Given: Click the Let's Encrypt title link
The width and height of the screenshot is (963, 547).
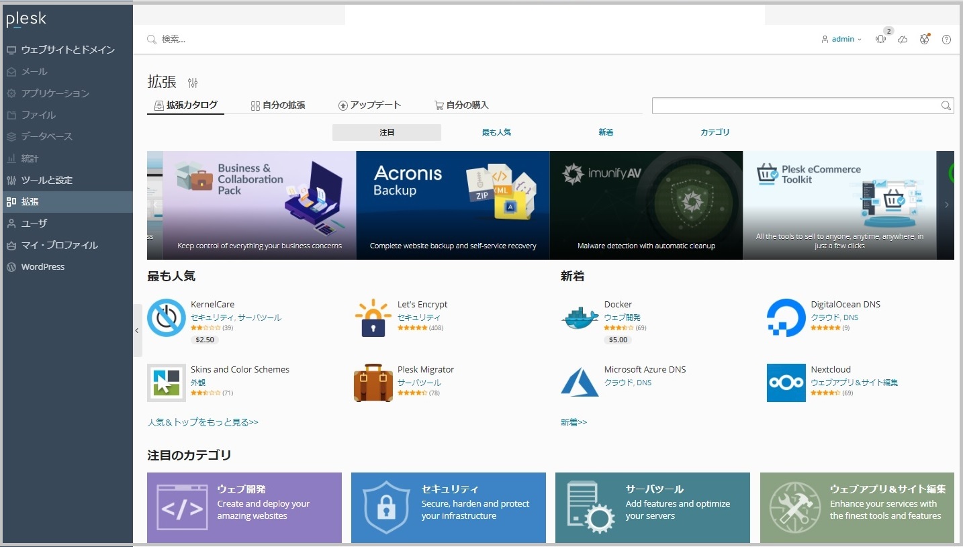Looking at the screenshot, I should tap(422, 304).
